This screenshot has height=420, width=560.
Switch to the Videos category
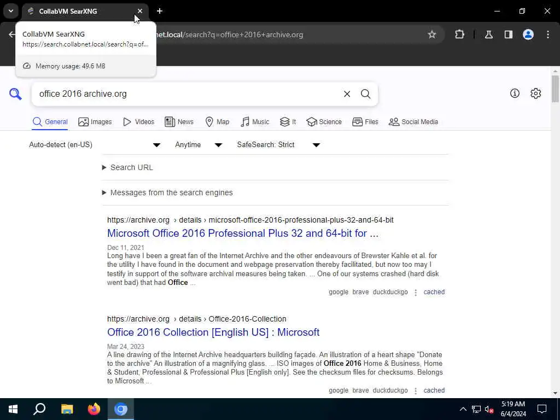pos(138,122)
